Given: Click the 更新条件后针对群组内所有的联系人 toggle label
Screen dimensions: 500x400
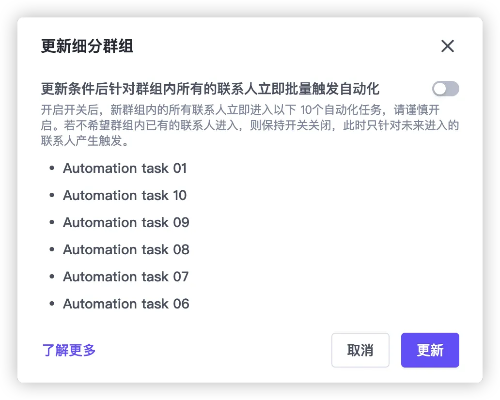Looking at the screenshot, I should pyautogui.click(x=210, y=89).
